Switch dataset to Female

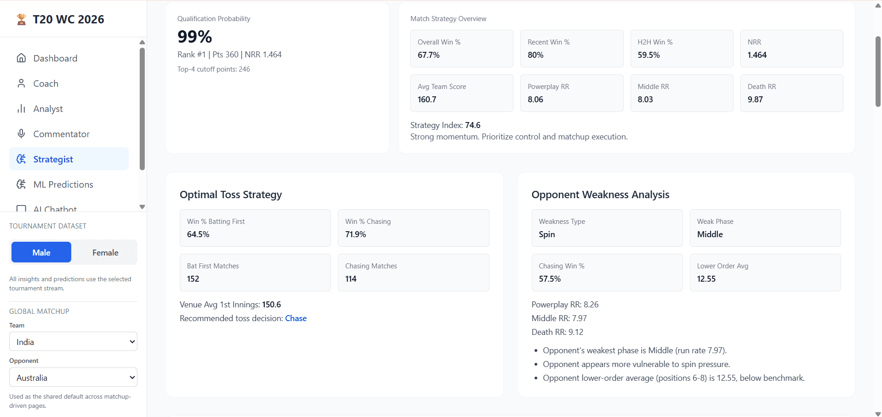click(105, 252)
